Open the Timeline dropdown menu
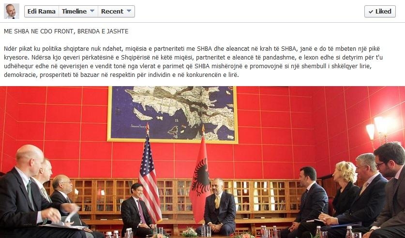The image size is (405, 238). pos(78,11)
